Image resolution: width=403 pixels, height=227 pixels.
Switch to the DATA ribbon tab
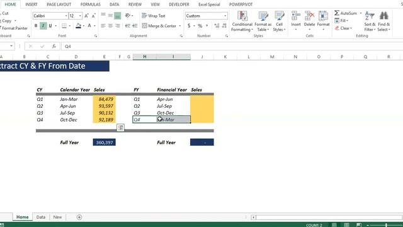click(x=114, y=4)
